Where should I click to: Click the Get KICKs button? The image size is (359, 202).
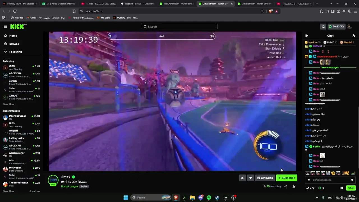coord(336,27)
